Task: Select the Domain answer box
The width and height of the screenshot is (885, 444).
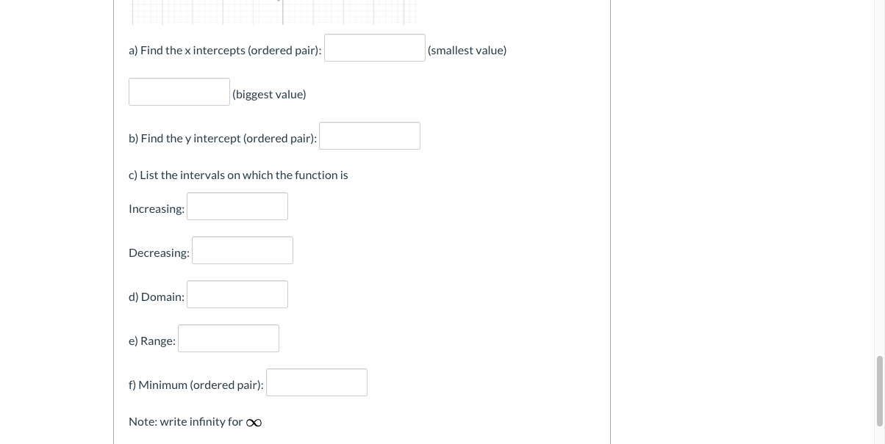Action: coord(237,294)
